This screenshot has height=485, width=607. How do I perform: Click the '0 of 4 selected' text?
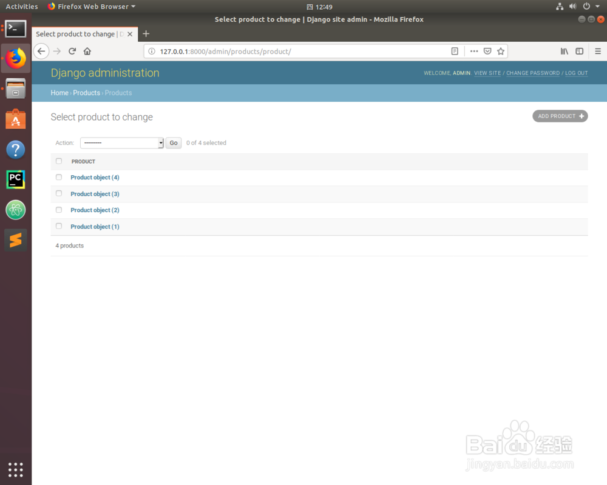pyautogui.click(x=206, y=142)
